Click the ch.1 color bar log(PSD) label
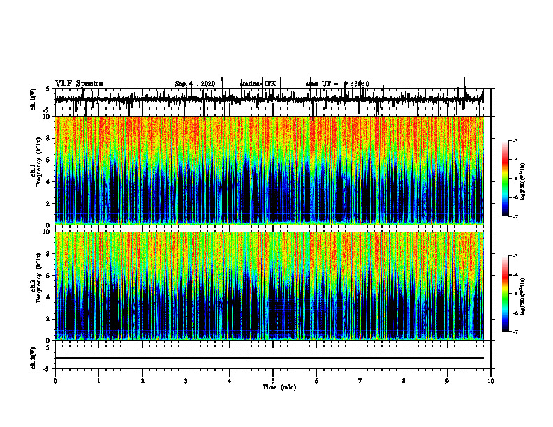This screenshot has height=427, width=553. click(522, 182)
